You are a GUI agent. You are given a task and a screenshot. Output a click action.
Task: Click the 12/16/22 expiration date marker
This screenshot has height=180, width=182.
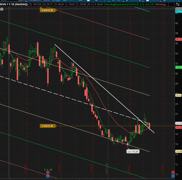[x=91, y=169]
